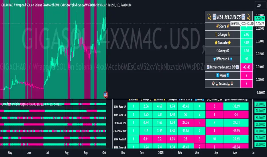Click the 50.00000 indicator scale label
The height and width of the screenshot is (157, 267).
coord(260,124)
